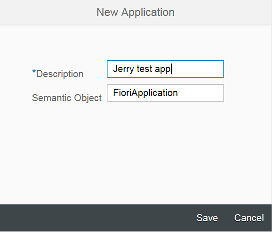Cancel the New Application dialog
Image resolution: width=272 pixels, height=232 pixels.
pos(249,218)
